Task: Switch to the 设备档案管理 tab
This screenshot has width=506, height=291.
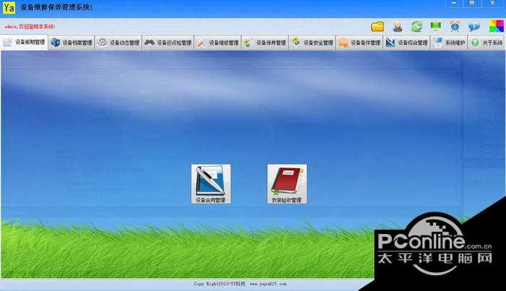Action: pyautogui.click(x=72, y=43)
